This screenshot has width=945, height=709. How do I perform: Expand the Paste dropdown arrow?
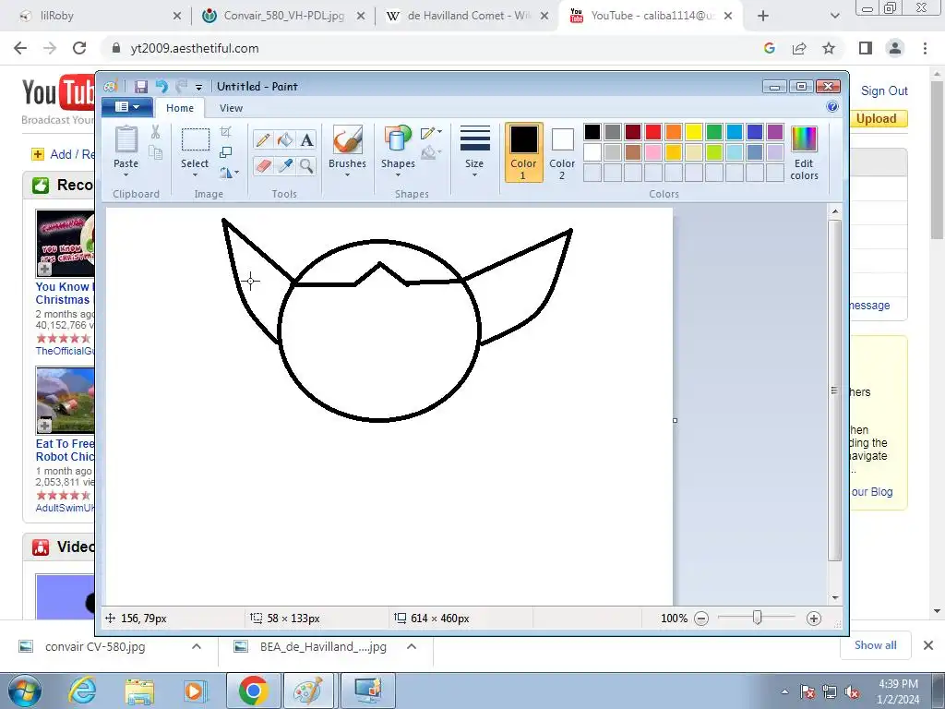point(126,174)
